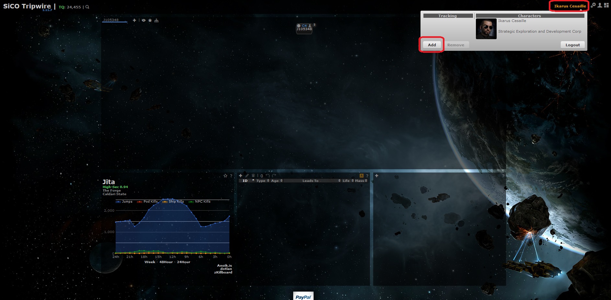Toggle the orange A auto-mapper button
The height and width of the screenshot is (300, 611).
pos(362,176)
